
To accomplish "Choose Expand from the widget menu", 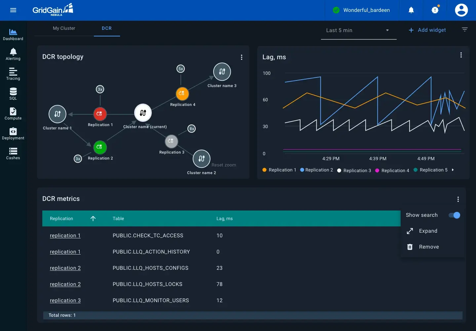I will point(428,231).
